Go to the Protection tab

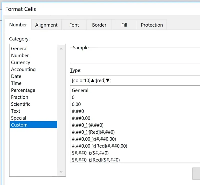152,25
